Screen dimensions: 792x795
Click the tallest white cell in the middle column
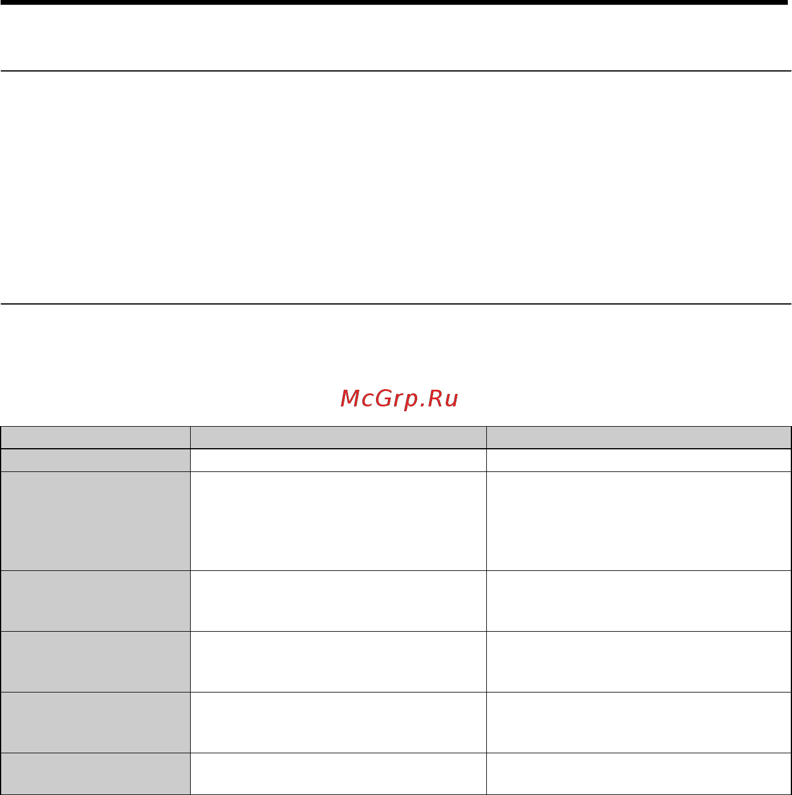point(338,521)
